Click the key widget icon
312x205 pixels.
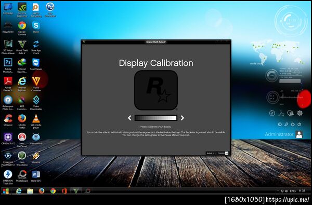pos(286,125)
